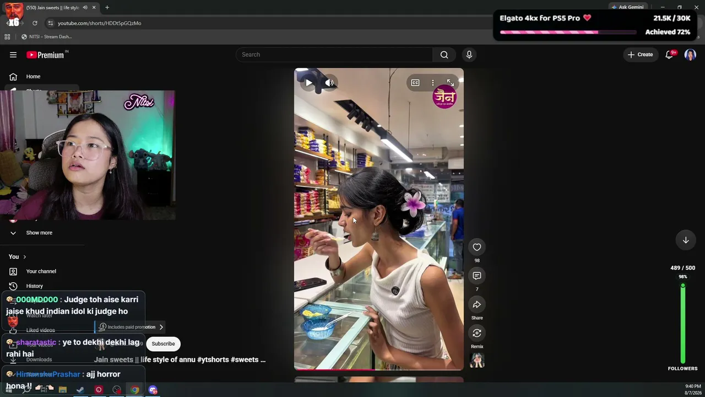
Task: Open the YouTube guide hamburger menu
Action: pos(13,55)
